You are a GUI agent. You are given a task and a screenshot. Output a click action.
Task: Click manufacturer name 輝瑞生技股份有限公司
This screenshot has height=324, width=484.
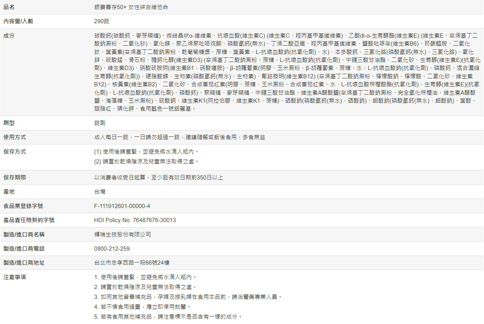122,234
